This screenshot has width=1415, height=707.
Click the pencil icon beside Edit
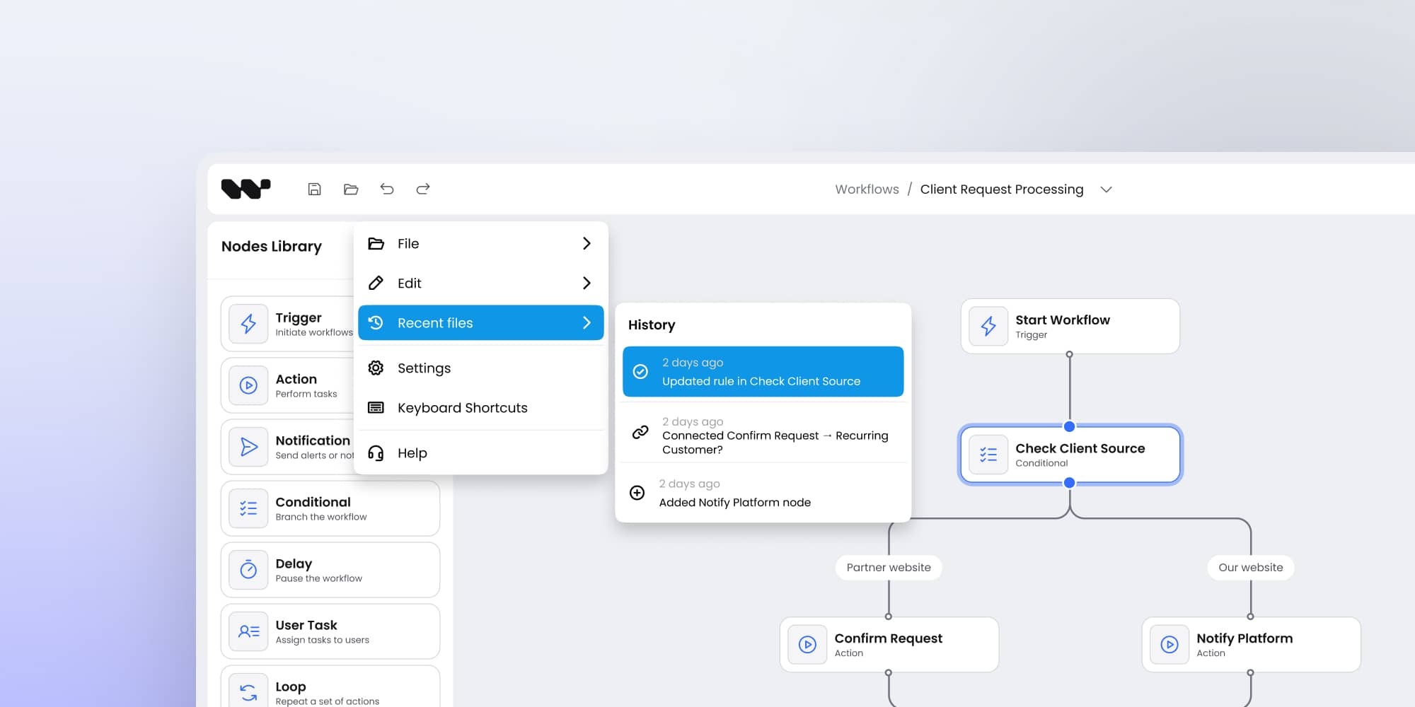click(376, 283)
